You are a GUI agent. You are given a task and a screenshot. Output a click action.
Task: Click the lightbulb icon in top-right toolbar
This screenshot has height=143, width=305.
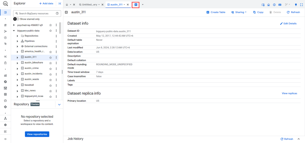tap(296, 5)
